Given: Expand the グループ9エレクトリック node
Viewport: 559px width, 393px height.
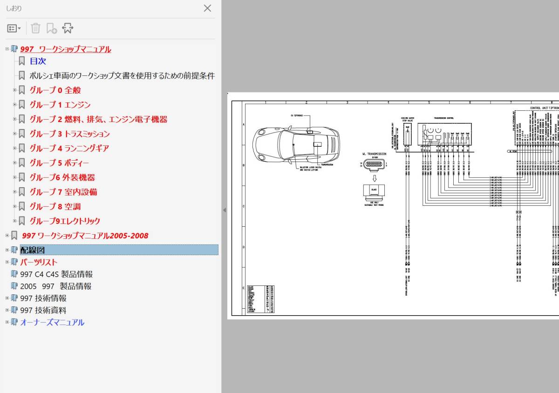Looking at the screenshot, I should pyautogui.click(x=14, y=221).
